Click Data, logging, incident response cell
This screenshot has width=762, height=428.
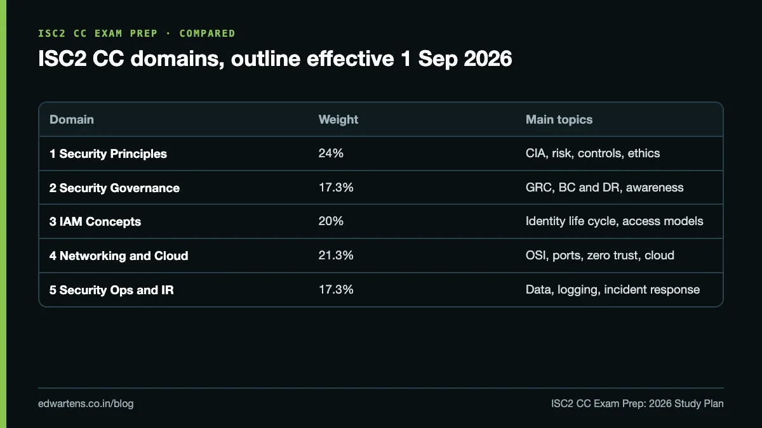click(x=613, y=290)
